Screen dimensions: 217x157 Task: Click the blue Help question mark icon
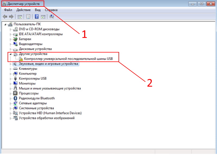[x=37, y=17]
